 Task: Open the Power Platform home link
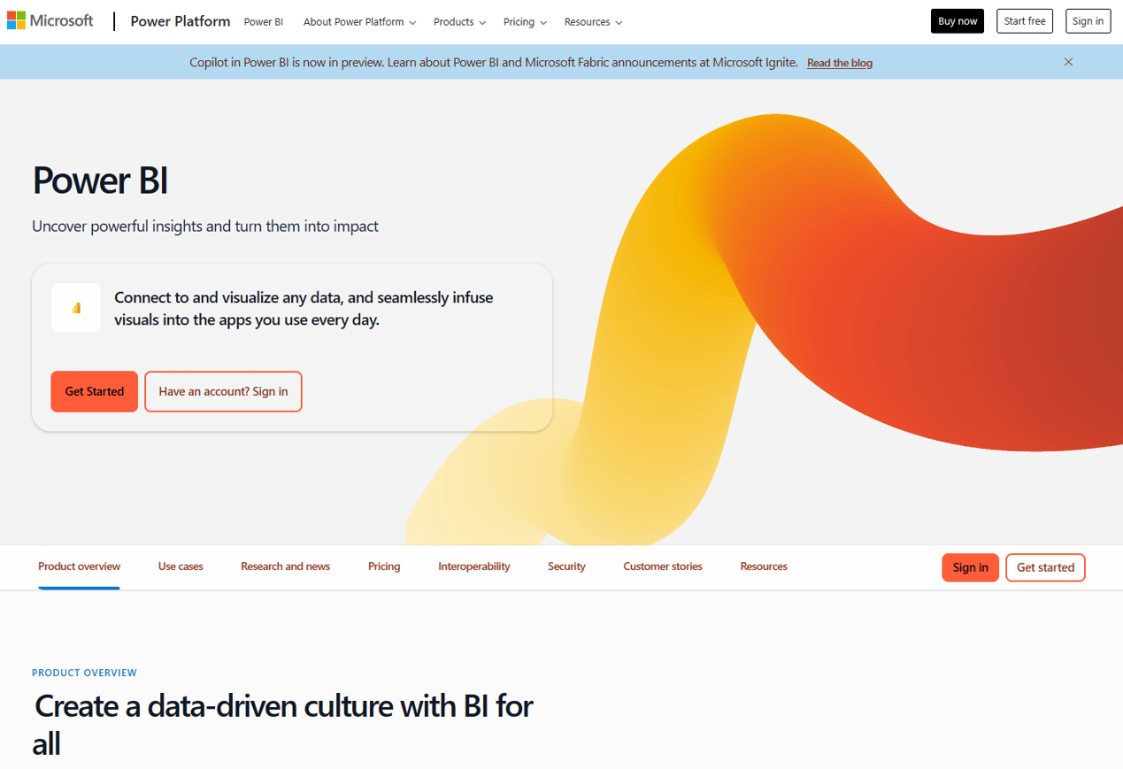[x=181, y=21]
